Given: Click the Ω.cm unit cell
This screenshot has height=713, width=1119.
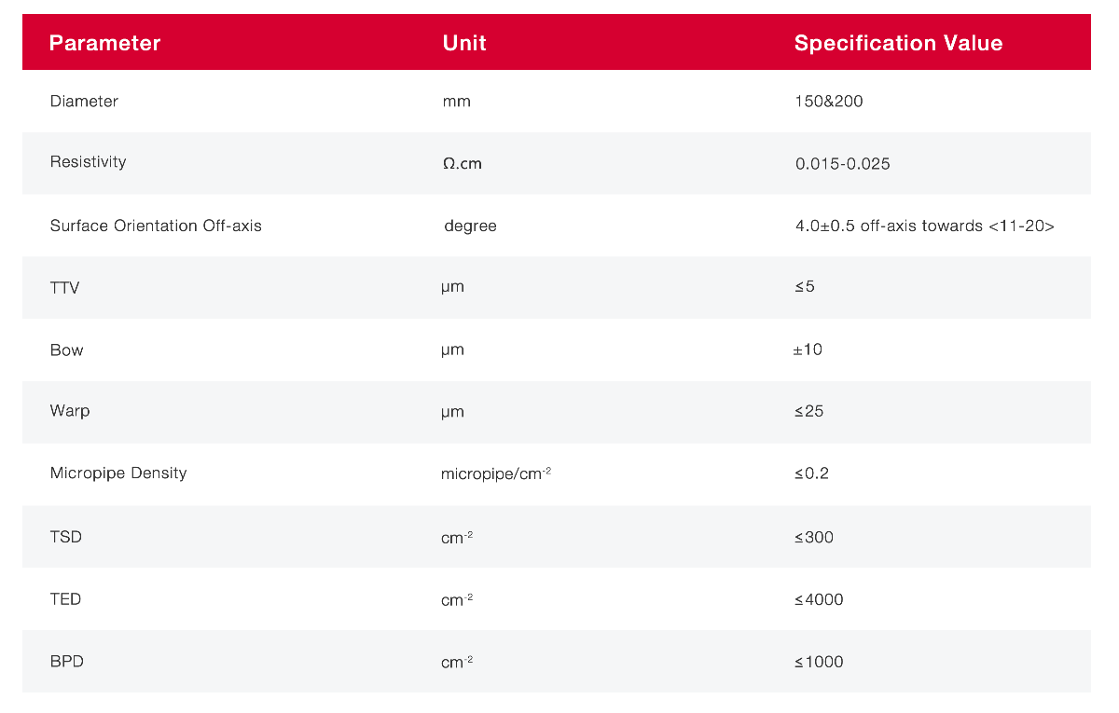Looking at the screenshot, I should pyautogui.click(x=463, y=164).
